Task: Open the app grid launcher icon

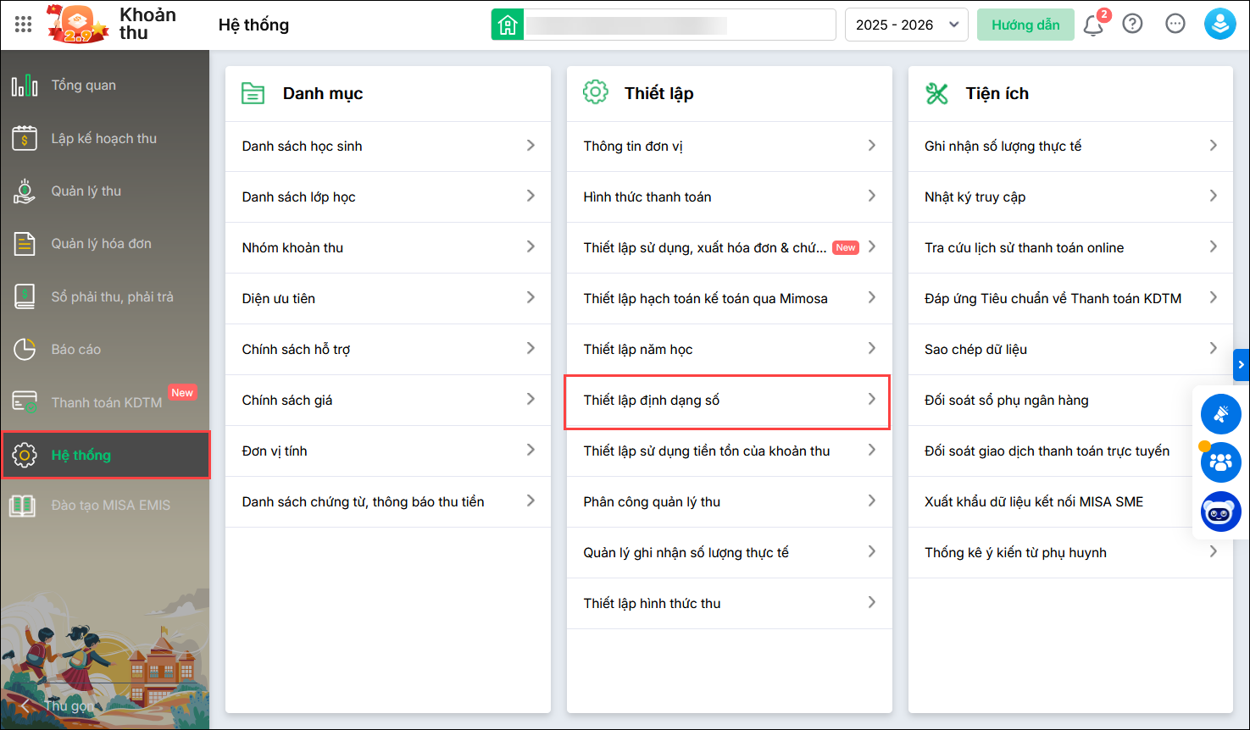Action: coord(24,25)
